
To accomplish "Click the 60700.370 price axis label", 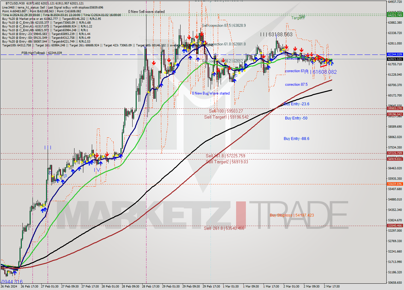I will click(x=395, y=85).
